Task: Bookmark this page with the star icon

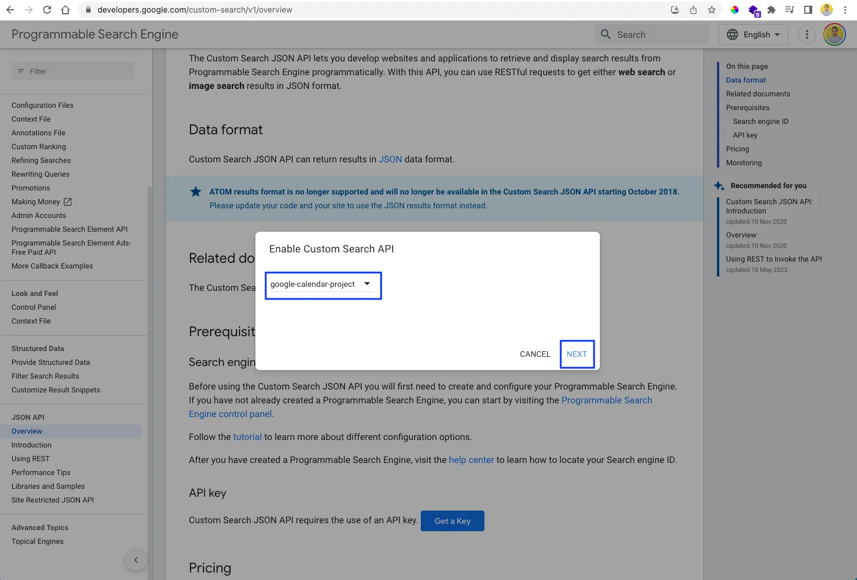Action: (712, 10)
